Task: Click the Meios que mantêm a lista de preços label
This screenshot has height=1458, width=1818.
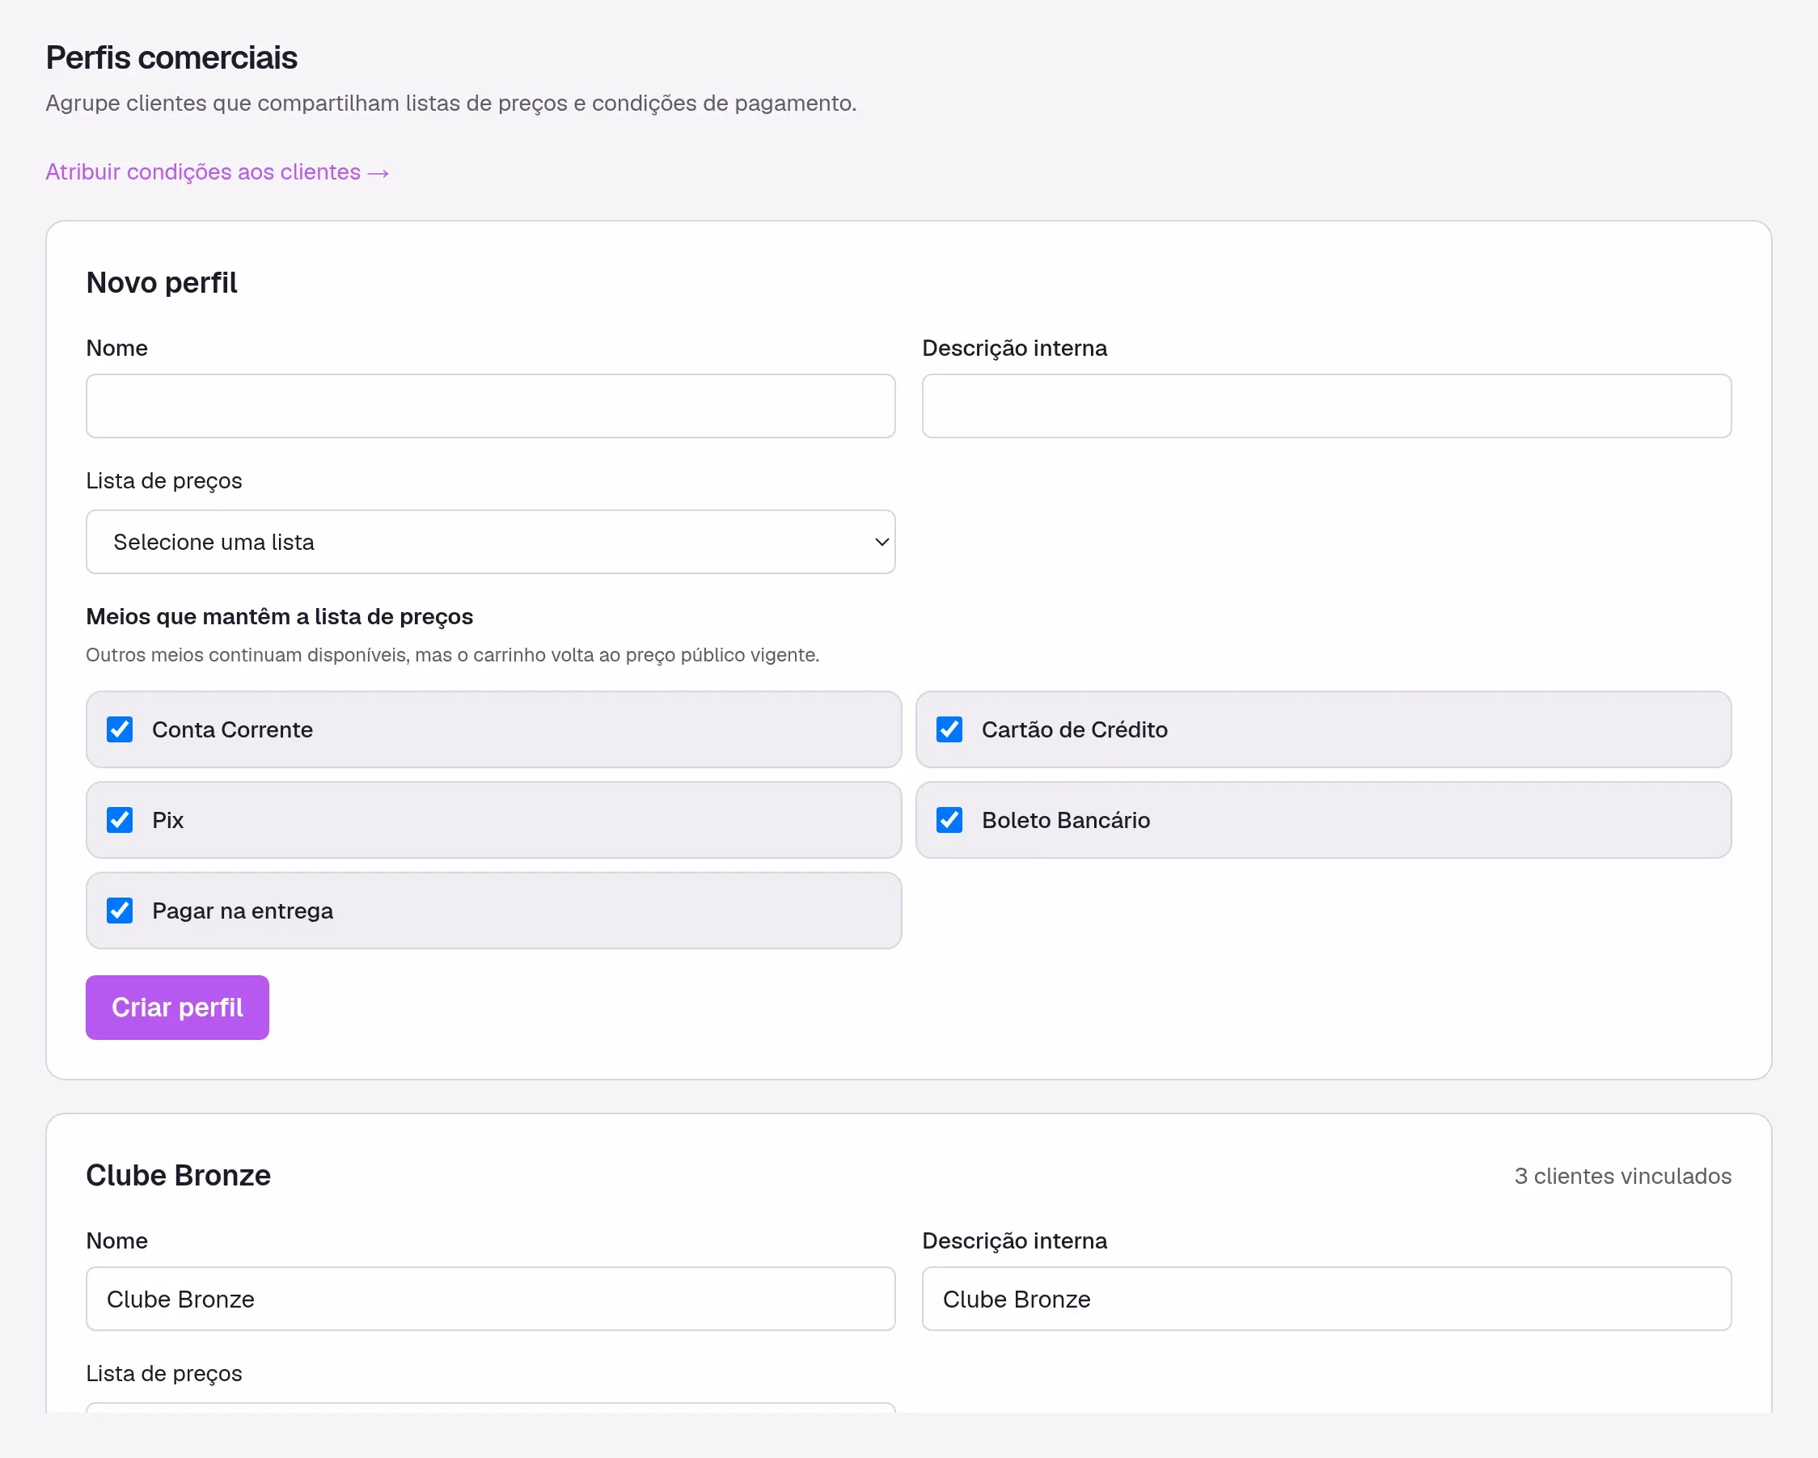Action: click(x=279, y=616)
